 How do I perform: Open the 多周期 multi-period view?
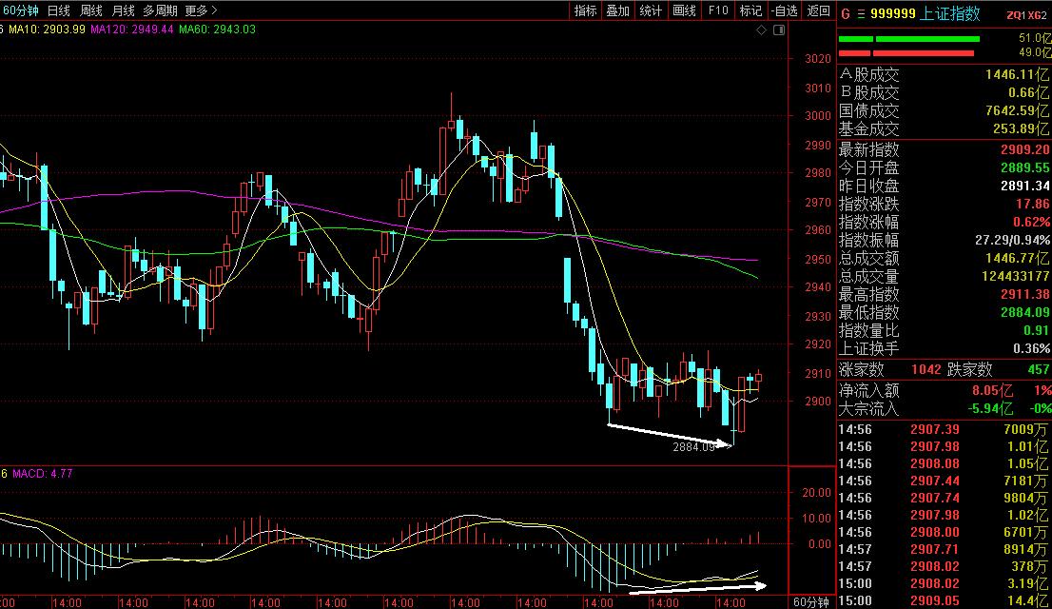tap(160, 10)
